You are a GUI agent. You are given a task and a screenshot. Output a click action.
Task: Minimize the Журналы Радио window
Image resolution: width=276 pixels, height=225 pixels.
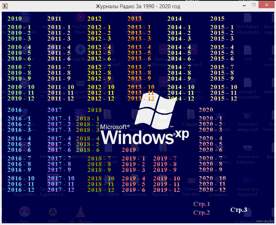tap(244, 5)
